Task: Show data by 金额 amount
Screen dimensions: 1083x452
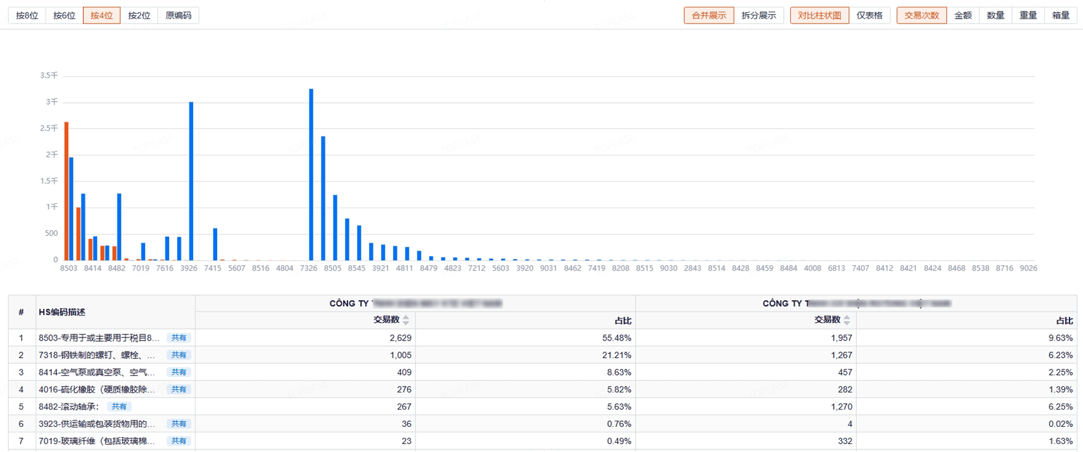Action: point(963,15)
